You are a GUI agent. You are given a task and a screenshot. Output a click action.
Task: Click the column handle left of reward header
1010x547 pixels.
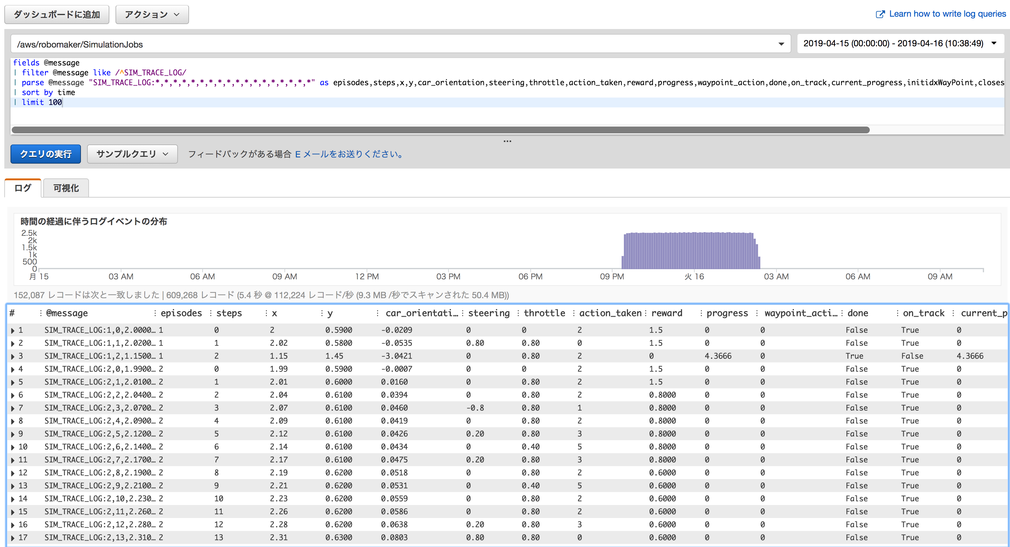click(x=646, y=313)
